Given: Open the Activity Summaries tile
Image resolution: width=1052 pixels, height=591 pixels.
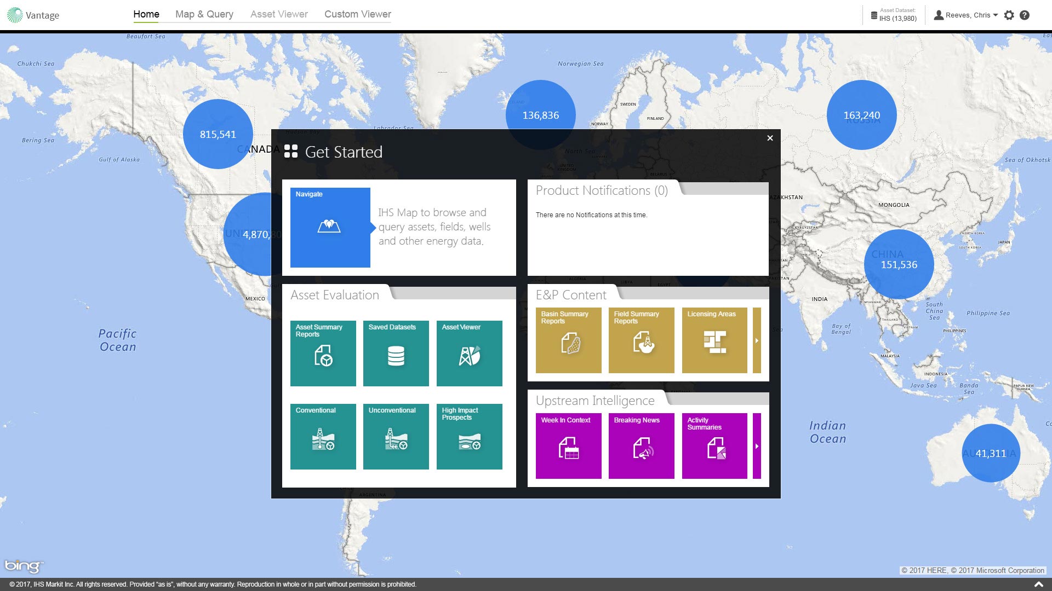Looking at the screenshot, I should click(x=714, y=446).
